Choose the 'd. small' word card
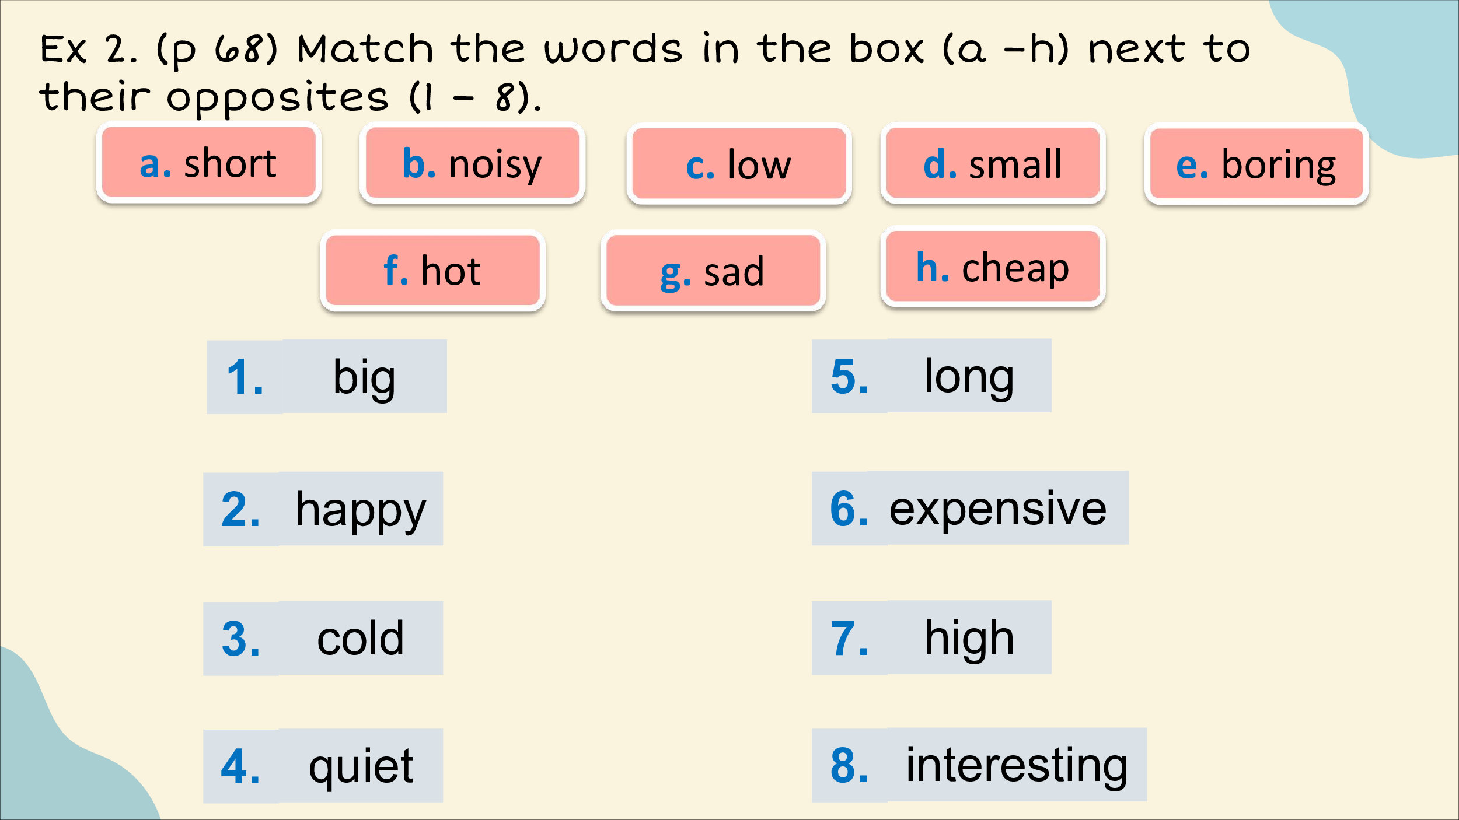This screenshot has width=1459, height=820. click(x=993, y=163)
